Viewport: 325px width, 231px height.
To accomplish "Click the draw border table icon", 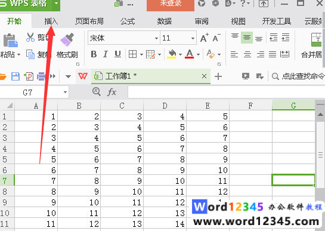I will [150, 54].
